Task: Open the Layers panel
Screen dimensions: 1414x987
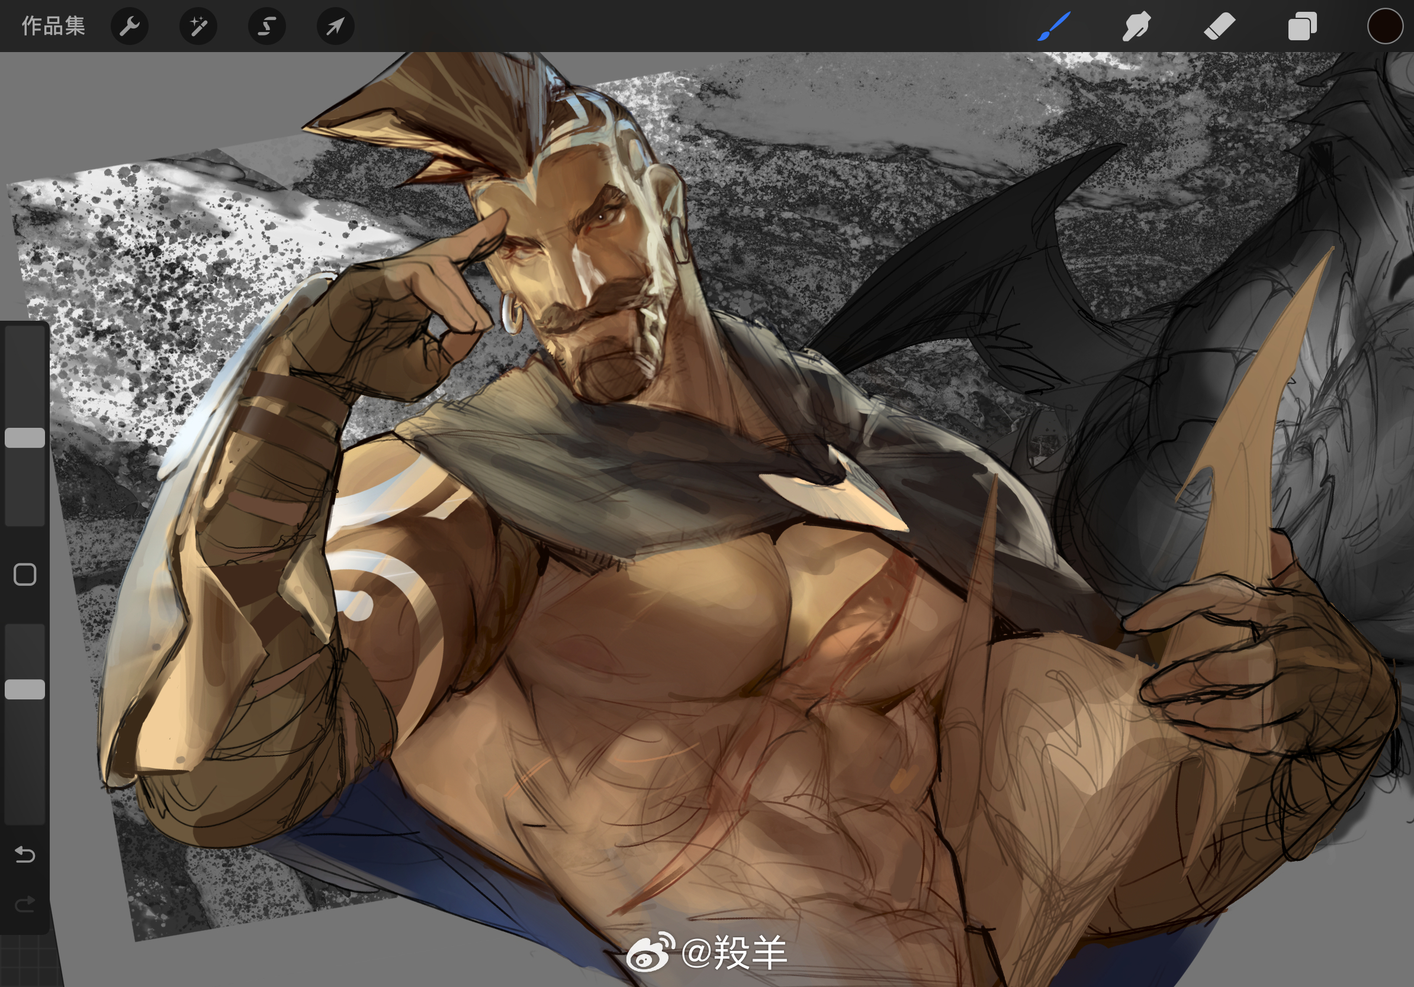Action: click(x=1303, y=26)
